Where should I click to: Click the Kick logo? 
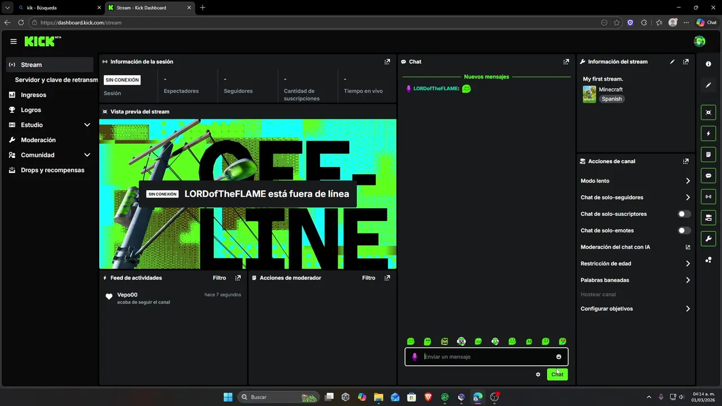[42, 41]
